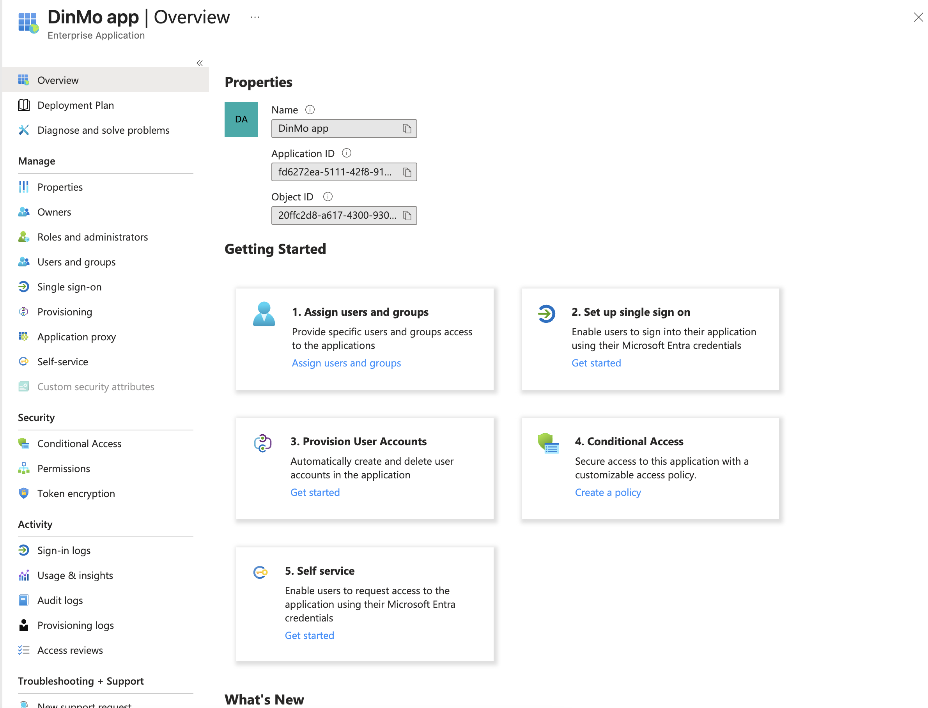Click the Conditional Access shield icon in card 4

[x=547, y=443]
